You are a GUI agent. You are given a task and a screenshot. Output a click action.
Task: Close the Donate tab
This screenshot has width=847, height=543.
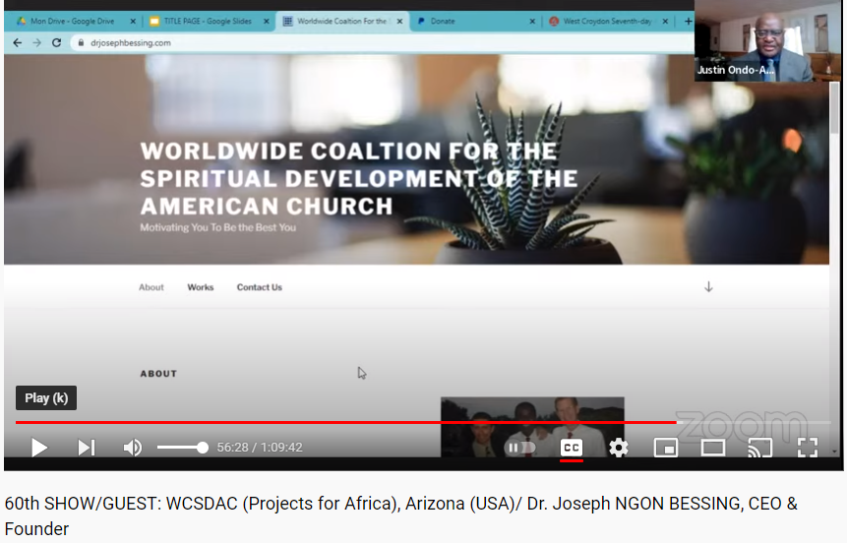pyautogui.click(x=532, y=21)
